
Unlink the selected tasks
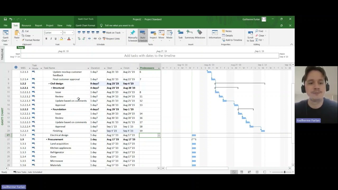point(99,39)
